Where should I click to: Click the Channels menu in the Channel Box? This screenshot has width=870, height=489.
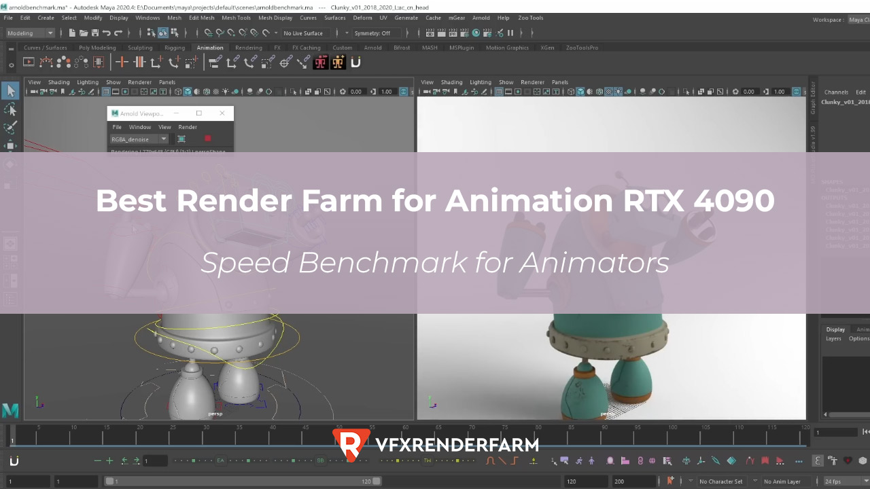pyautogui.click(x=836, y=92)
